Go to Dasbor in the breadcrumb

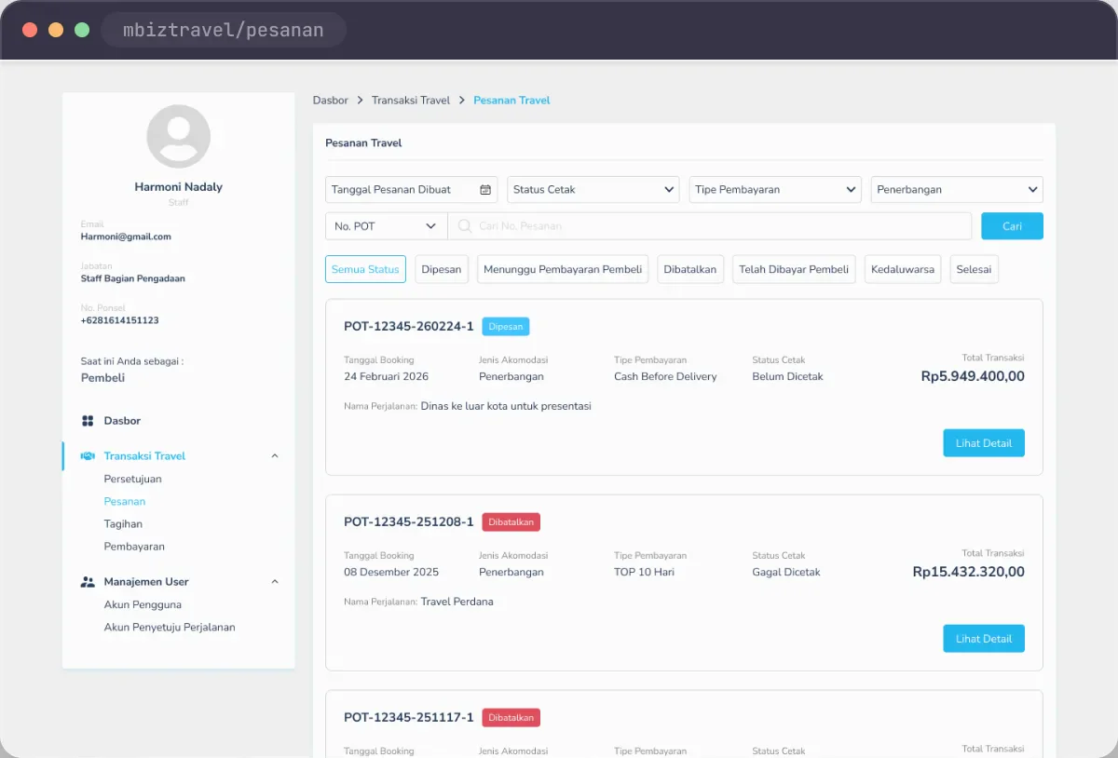331,101
